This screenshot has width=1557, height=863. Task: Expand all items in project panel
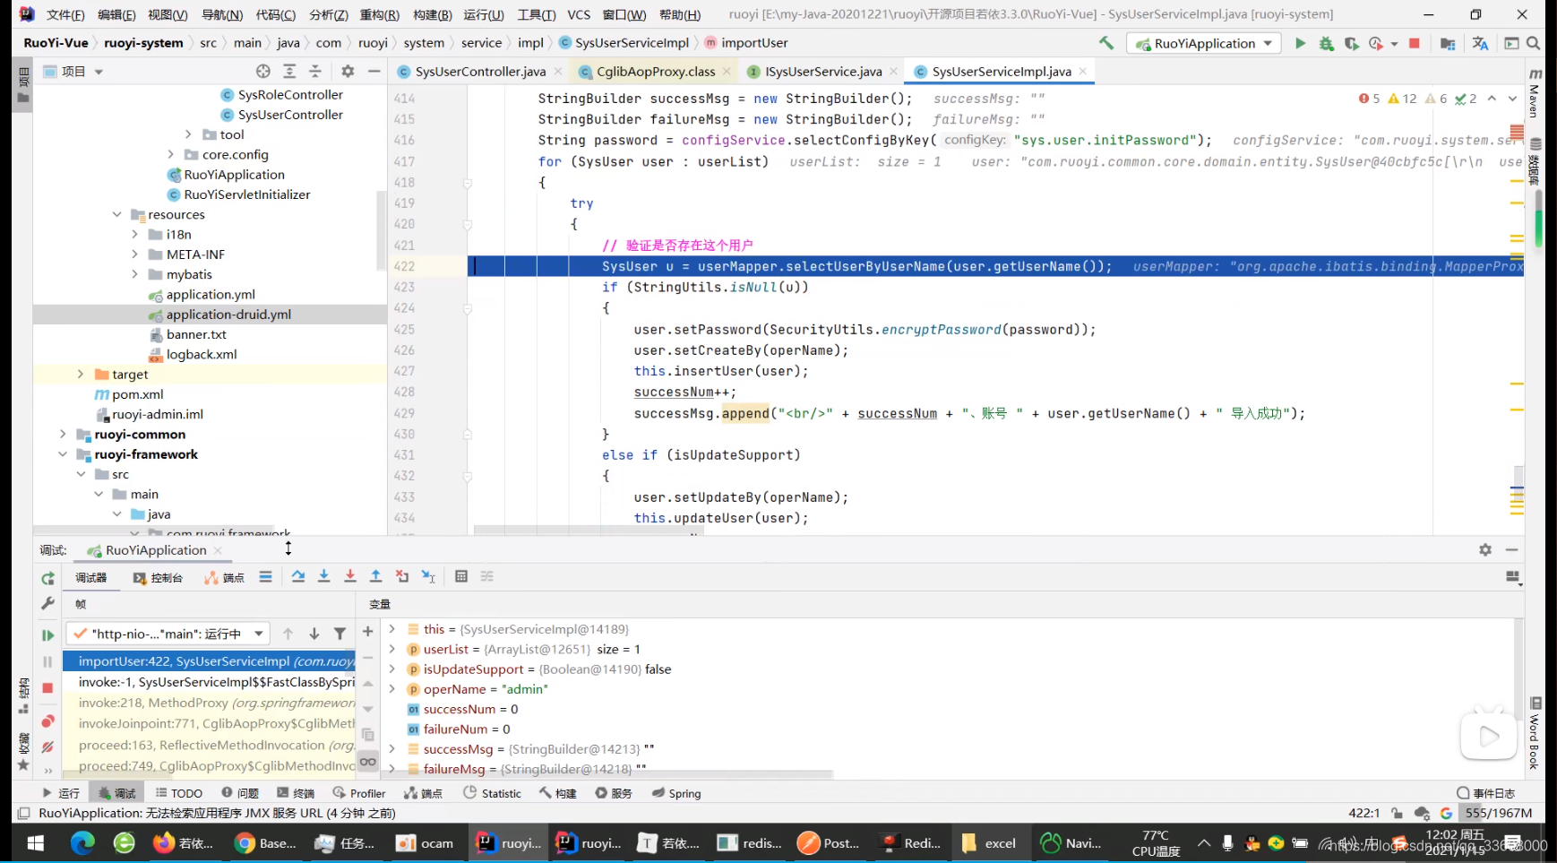(x=289, y=72)
